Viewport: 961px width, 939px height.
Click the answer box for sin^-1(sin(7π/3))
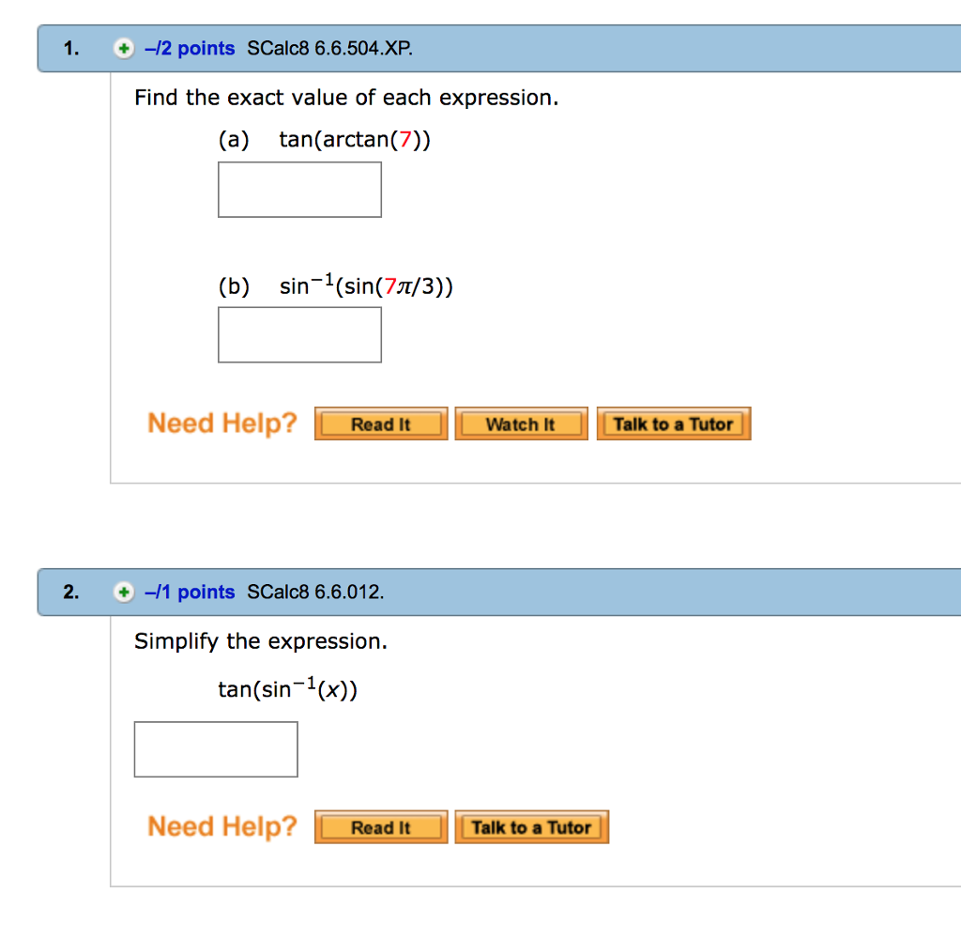pyautogui.click(x=299, y=334)
